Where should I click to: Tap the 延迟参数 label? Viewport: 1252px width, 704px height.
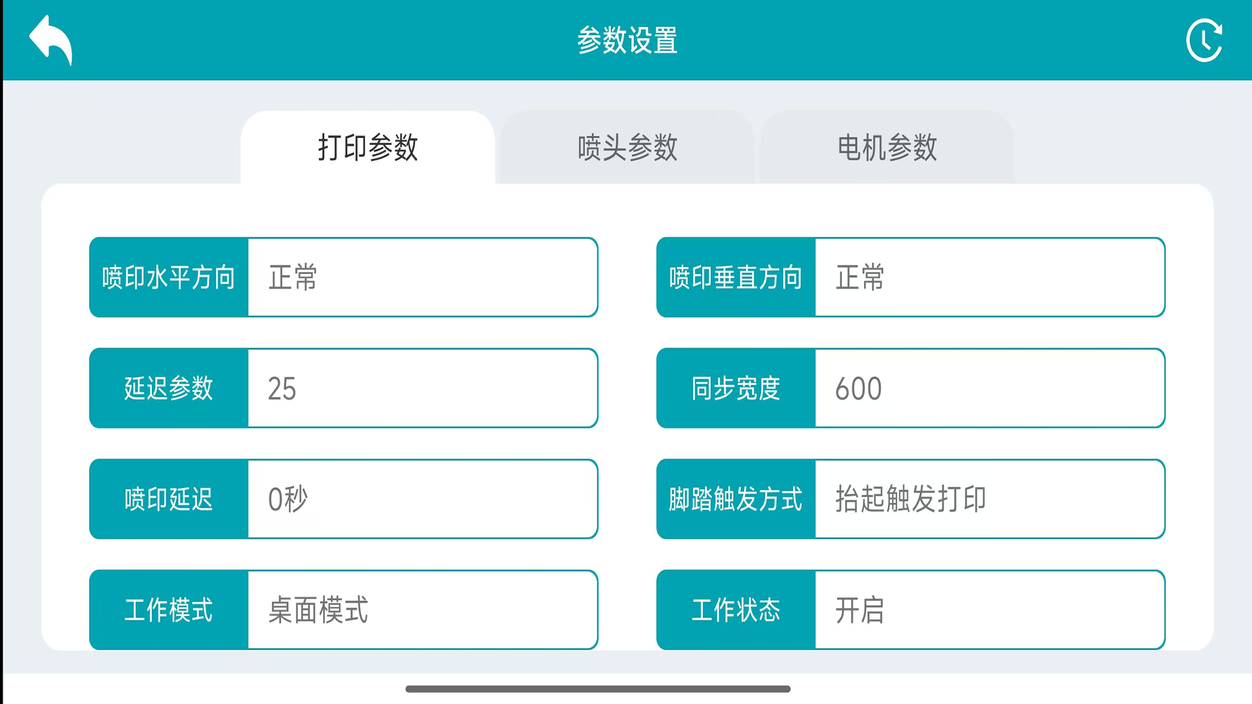[x=169, y=389]
